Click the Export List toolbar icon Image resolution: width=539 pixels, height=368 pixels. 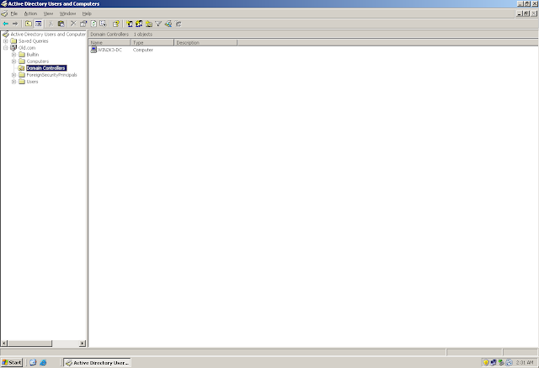tap(103, 24)
